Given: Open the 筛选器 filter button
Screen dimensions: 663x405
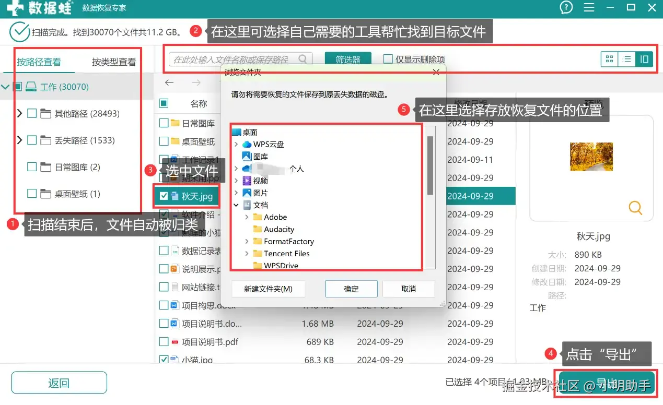Looking at the screenshot, I should (x=348, y=59).
